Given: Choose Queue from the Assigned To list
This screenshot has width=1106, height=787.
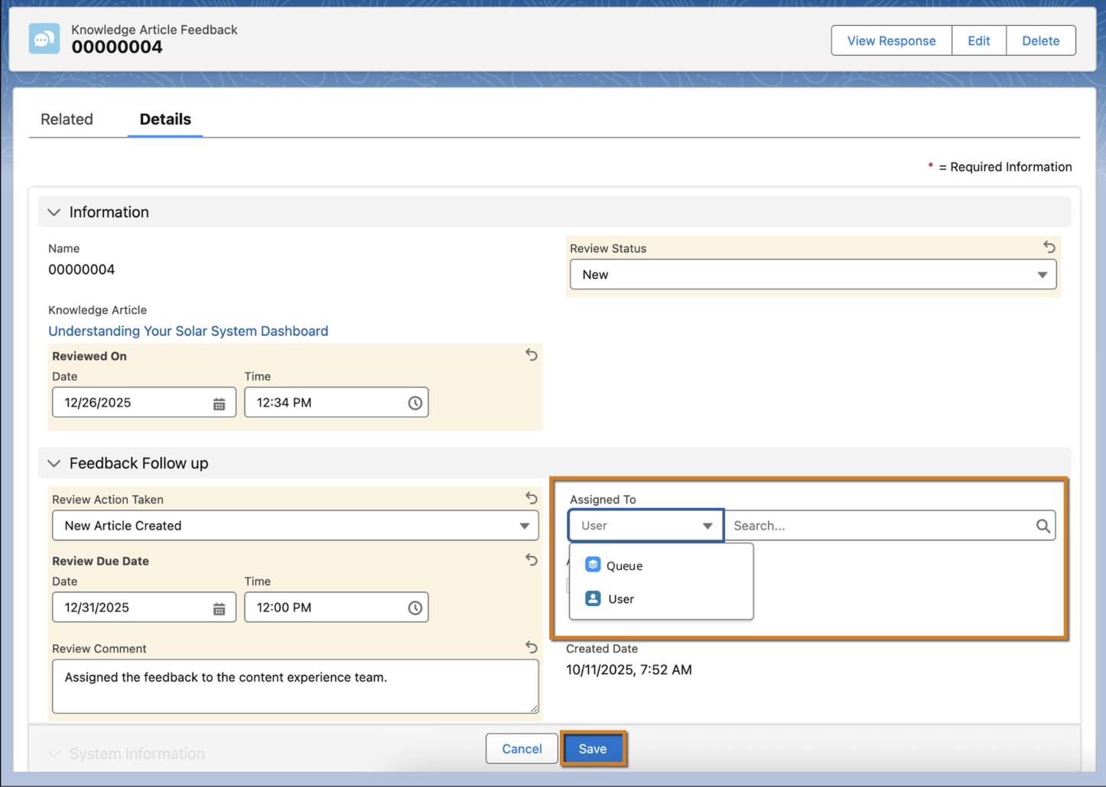Looking at the screenshot, I should (662, 565).
